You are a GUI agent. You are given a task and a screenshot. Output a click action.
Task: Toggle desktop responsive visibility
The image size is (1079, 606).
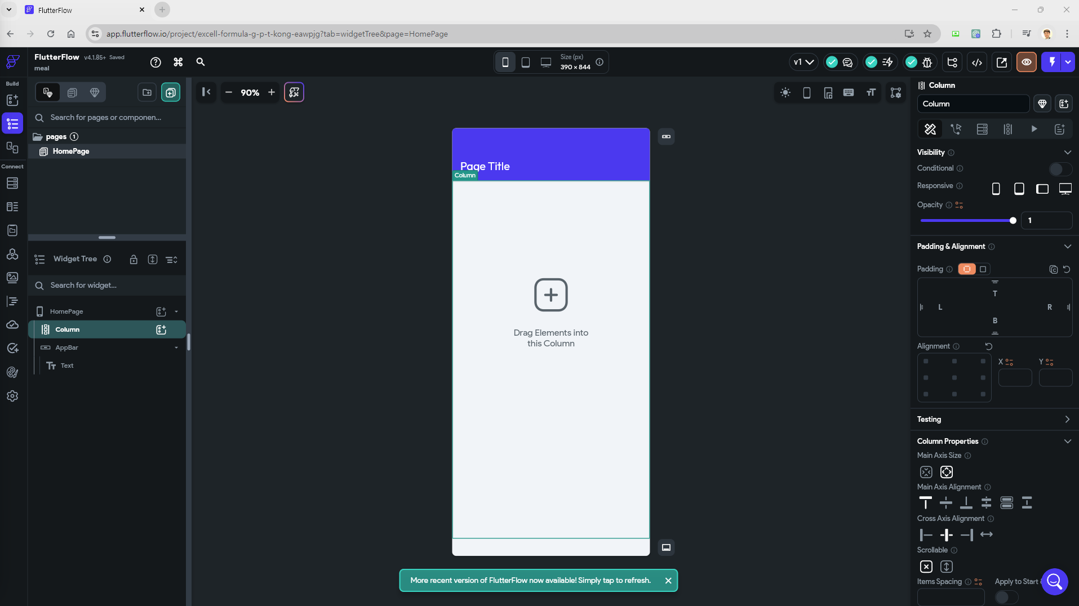(x=1065, y=189)
